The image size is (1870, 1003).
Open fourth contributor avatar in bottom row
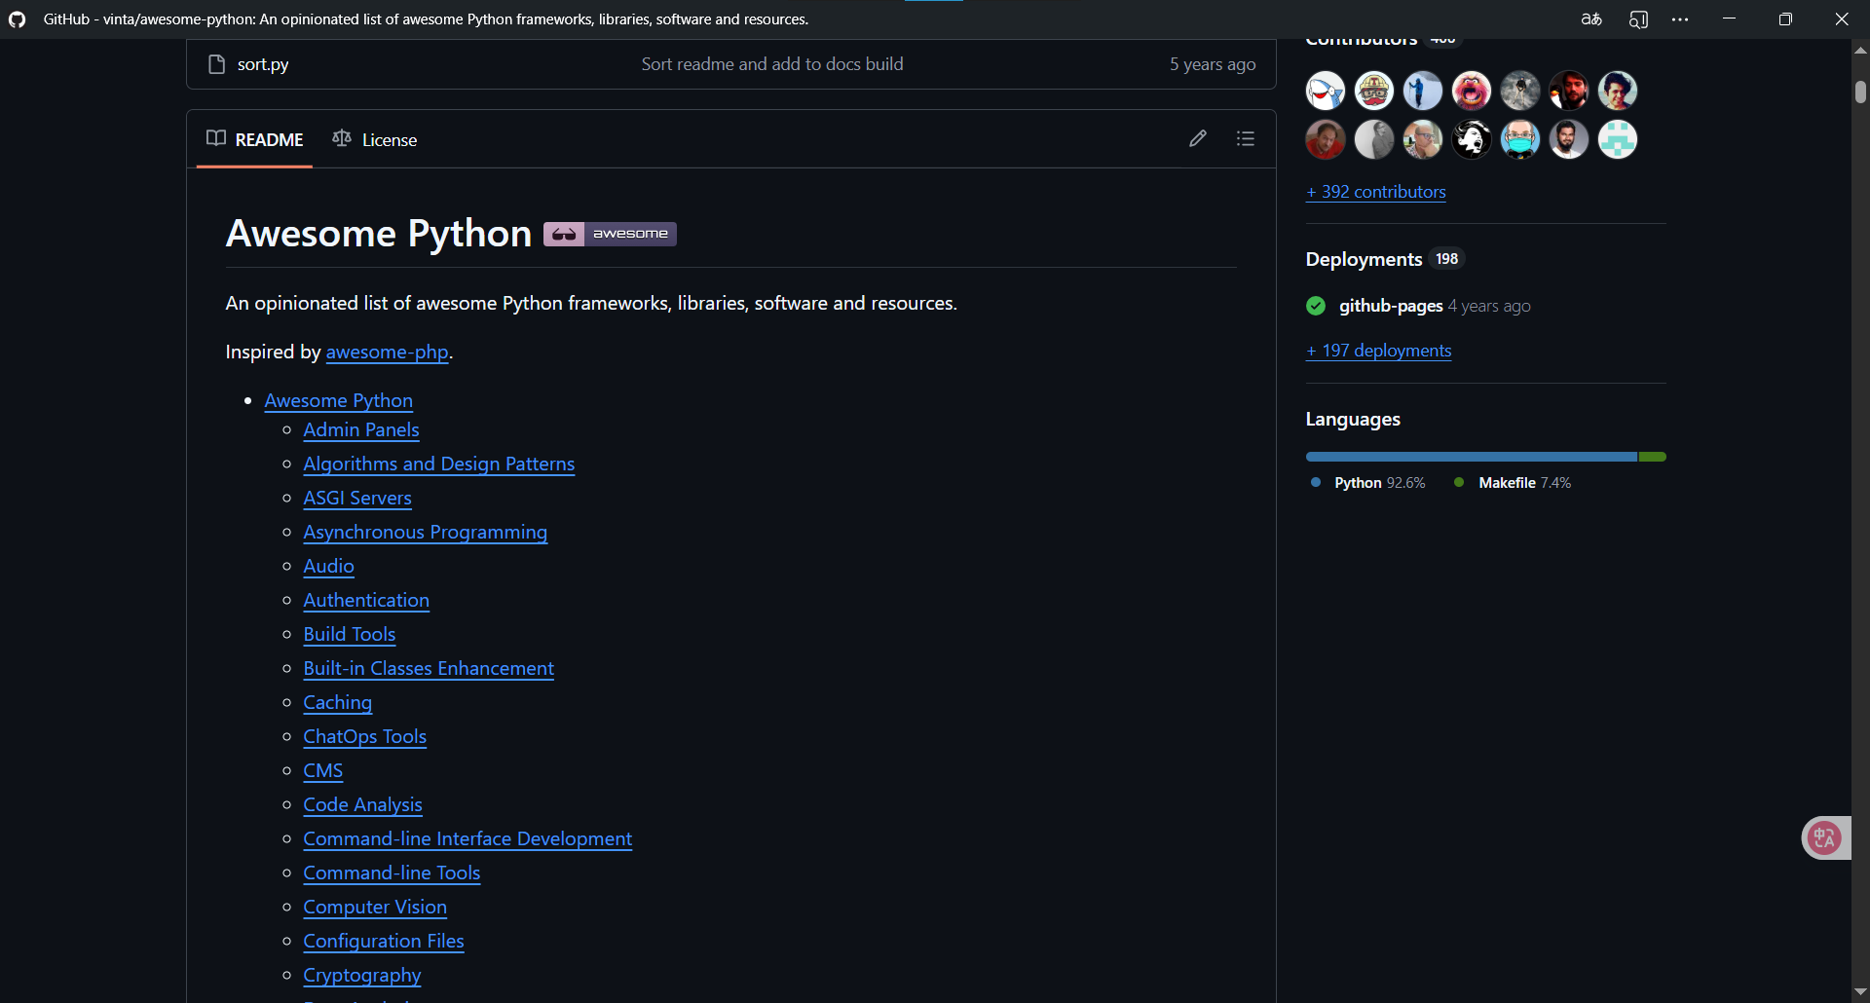tap(1472, 139)
